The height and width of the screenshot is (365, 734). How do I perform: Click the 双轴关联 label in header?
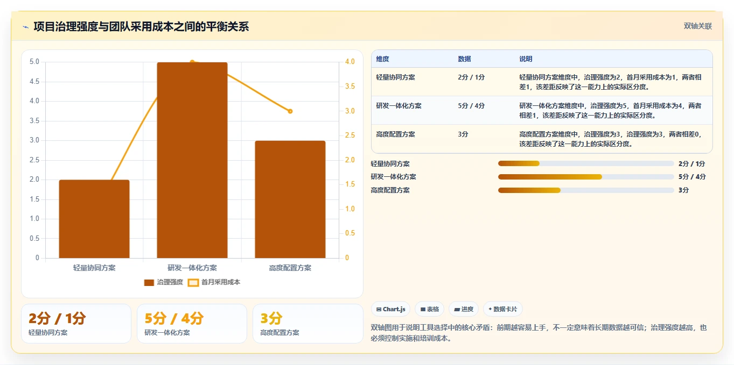pos(698,26)
